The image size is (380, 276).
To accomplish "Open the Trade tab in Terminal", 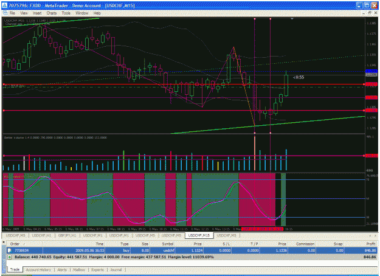I will click(x=15, y=269).
